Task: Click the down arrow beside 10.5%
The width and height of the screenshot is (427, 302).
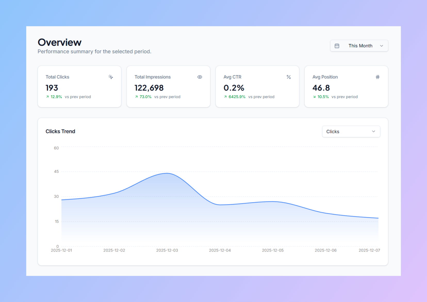Action: pyautogui.click(x=314, y=97)
